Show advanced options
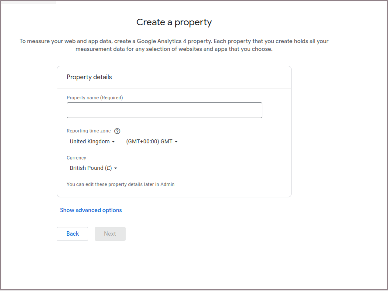This screenshot has height=291, width=388. [91, 210]
